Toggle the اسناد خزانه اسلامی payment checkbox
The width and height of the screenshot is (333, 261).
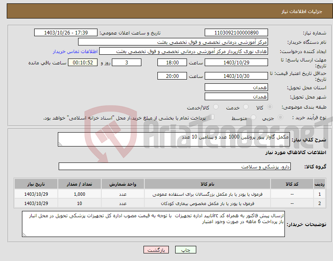[212, 117]
